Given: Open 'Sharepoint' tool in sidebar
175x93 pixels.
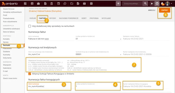Looking at the screenshot, I should (7, 65).
